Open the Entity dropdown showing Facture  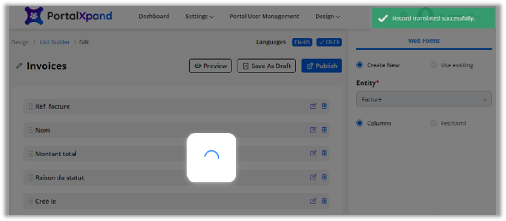(424, 99)
